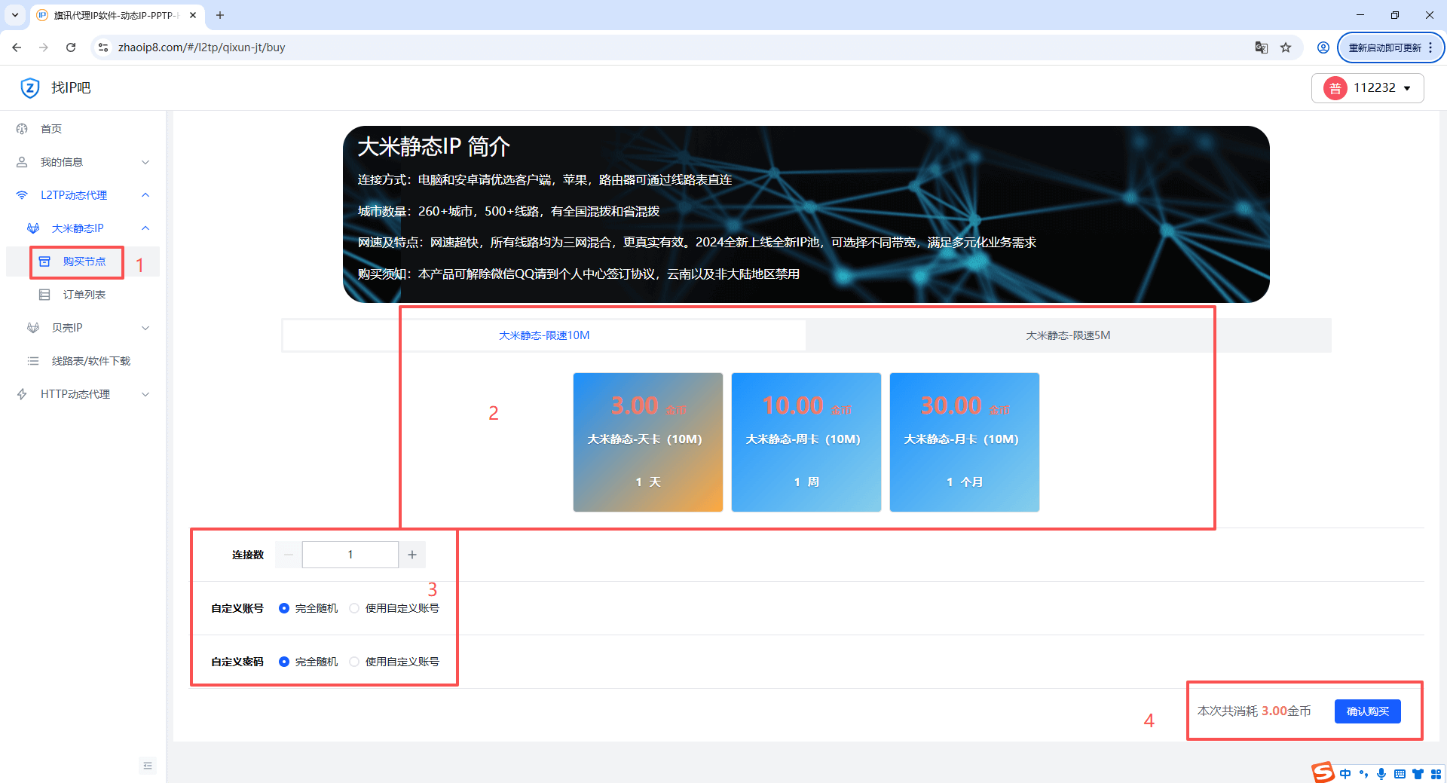Bookmark this page with star icon
1447x783 pixels.
click(1286, 47)
